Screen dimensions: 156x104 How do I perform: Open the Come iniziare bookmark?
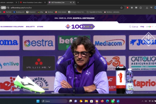coord(61,12)
